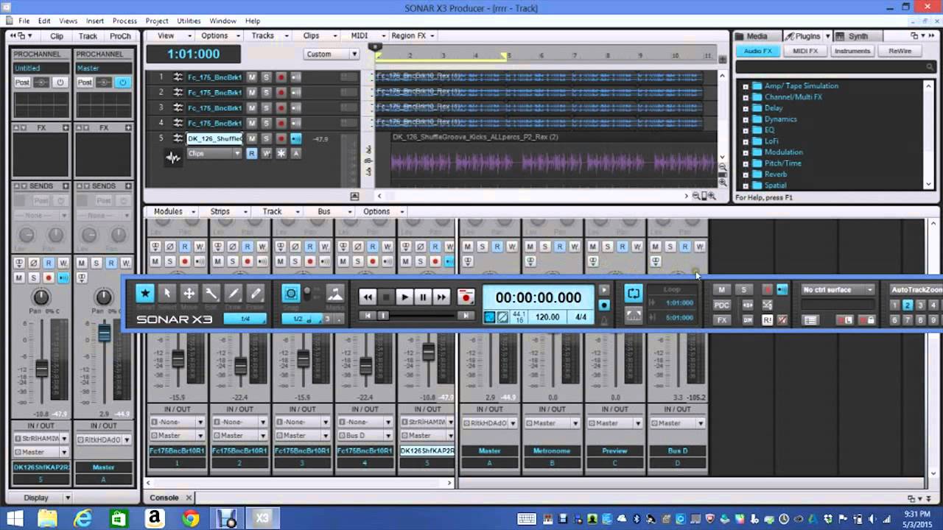Image resolution: width=943 pixels, height=530 pixels.
Task: Click the PDC override button
Action: coord(722,305)
